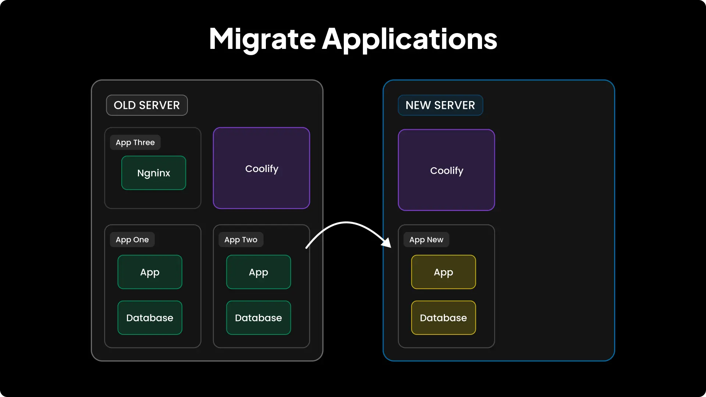This screenshot has height=397, width=706.
Task: Click the yellow App box in App New
Action: coord(443,272)
